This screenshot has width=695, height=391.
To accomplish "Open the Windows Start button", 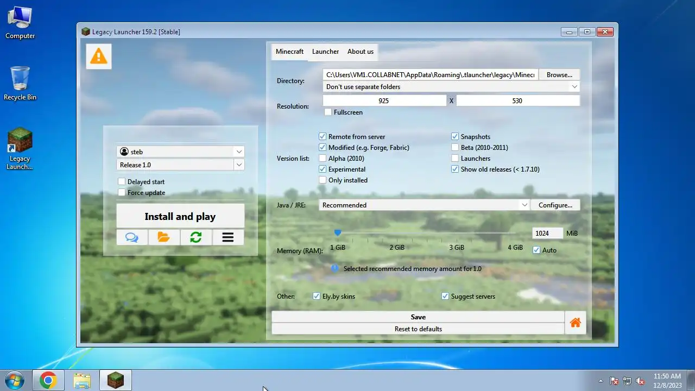I will pos(14,381).
